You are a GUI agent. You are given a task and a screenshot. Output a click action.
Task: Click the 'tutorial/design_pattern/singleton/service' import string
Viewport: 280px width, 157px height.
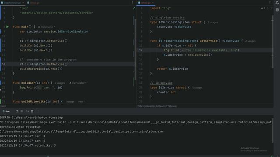point(56,13)
